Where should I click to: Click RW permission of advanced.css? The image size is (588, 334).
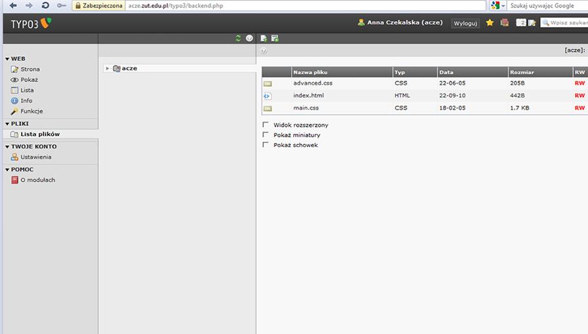(579, 83)
